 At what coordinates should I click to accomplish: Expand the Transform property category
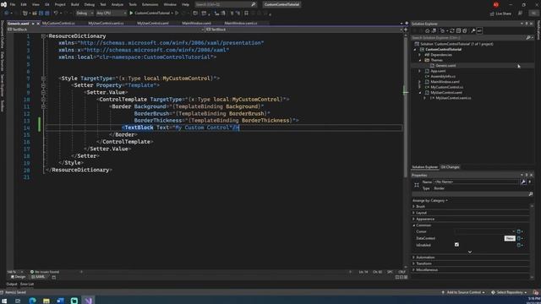413,263
